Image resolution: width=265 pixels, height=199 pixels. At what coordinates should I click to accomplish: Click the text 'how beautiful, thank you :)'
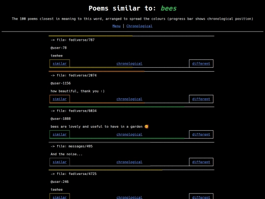click(x=78, y=91)
